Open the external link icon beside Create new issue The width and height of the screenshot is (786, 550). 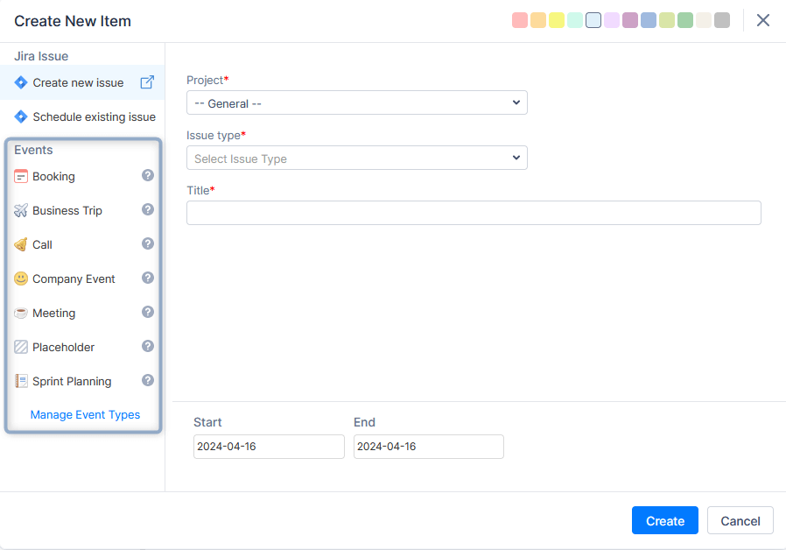(147, 82)
